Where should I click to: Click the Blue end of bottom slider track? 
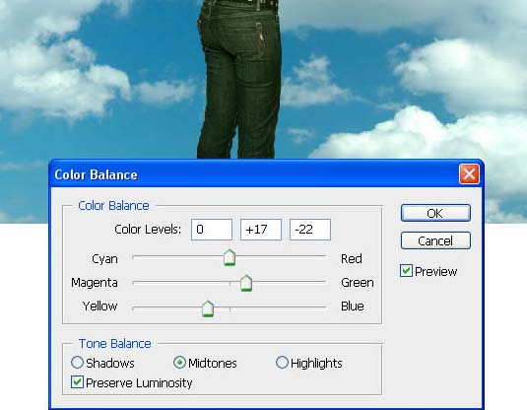[324, 307]
